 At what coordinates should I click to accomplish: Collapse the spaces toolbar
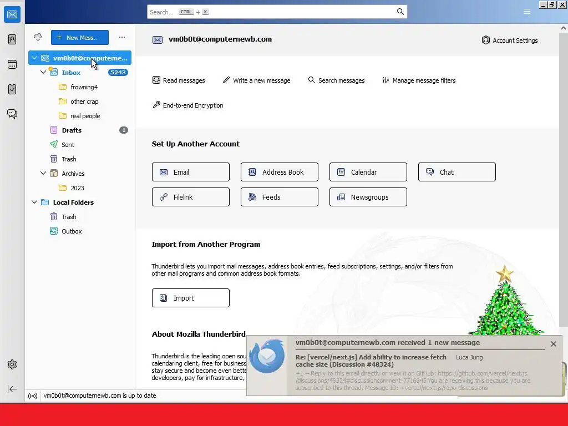(x=12, y=389)
